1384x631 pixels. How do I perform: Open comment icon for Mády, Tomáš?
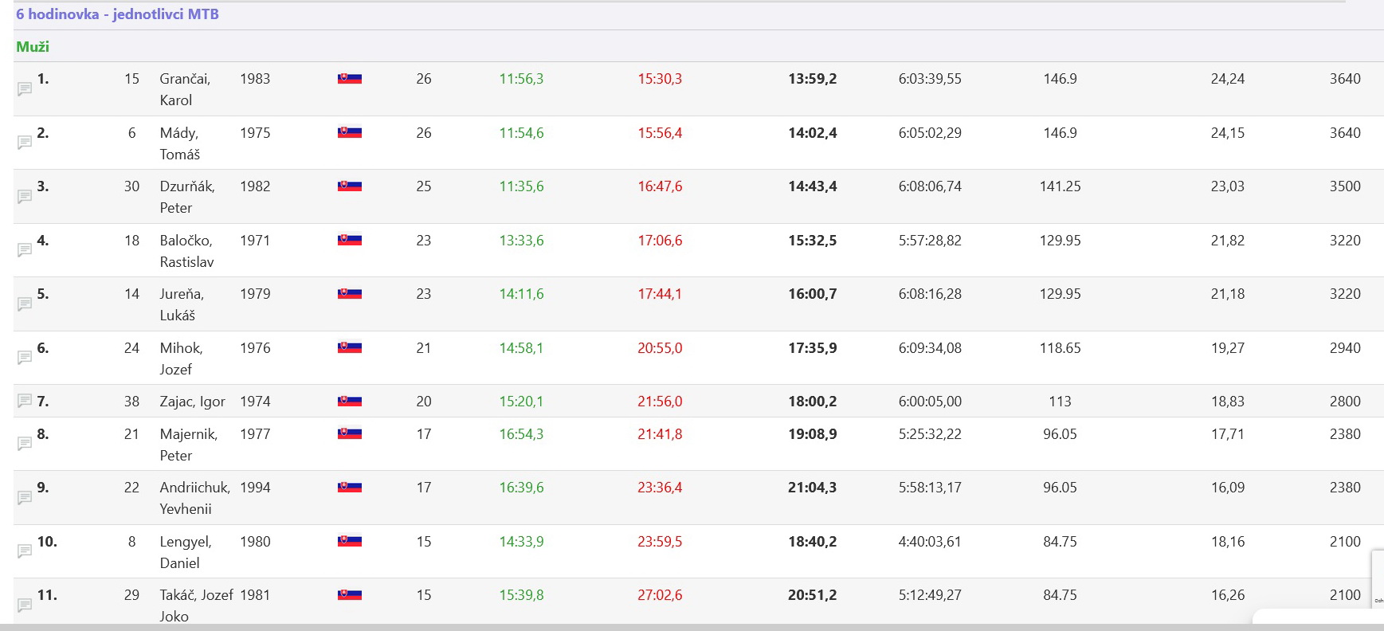[25, 142]
